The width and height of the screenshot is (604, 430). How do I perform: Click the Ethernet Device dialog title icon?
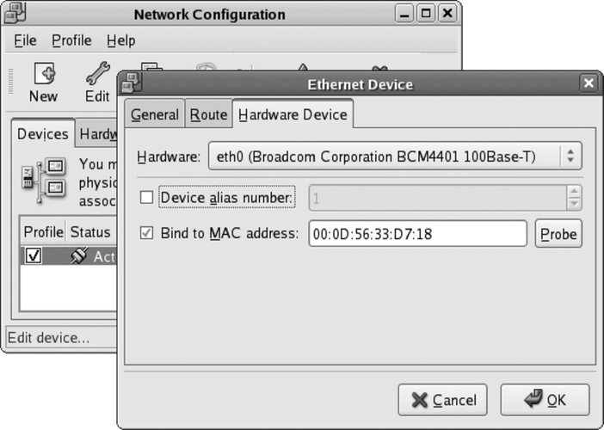tap(132, 83)
